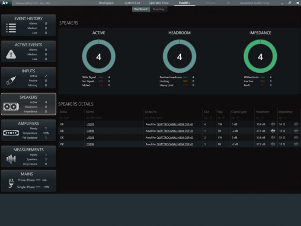The image size is (301, 226).
Task: Click the With Signal legend line
Action: pyautogui.click(x=101, y=77)
